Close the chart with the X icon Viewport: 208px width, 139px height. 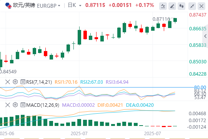(201, 6)
